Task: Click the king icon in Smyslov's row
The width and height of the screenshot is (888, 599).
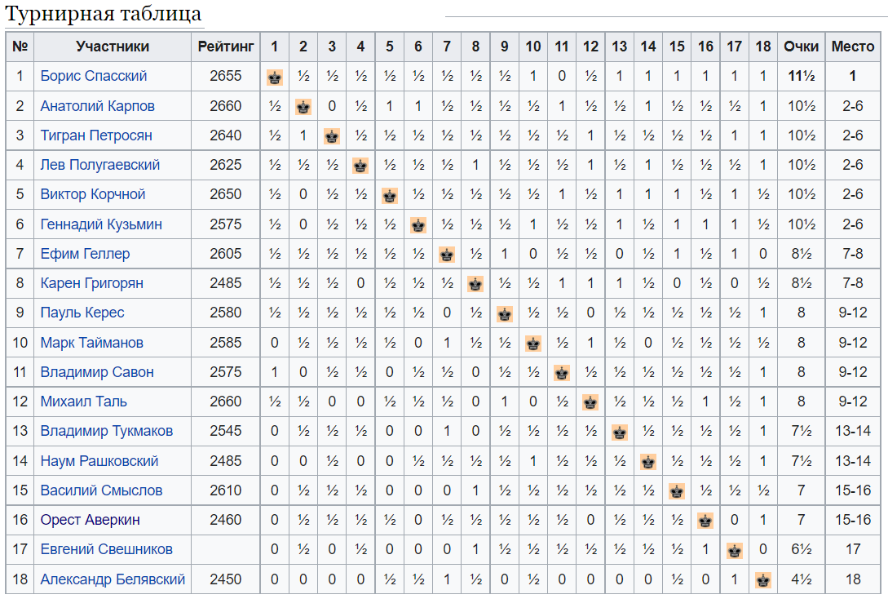Action: 677,490
